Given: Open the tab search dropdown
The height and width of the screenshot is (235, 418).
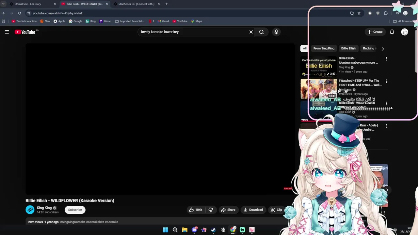Looking at the screenshot, I should coord(3,4).
